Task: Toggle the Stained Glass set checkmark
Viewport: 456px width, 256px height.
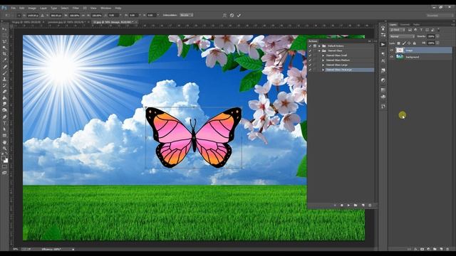Action: point(310,50)
